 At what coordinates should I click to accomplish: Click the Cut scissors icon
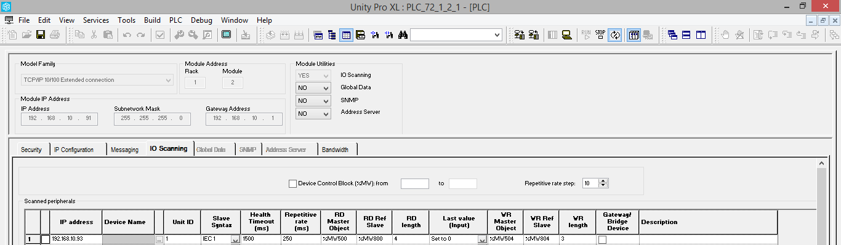pos(94,35)
